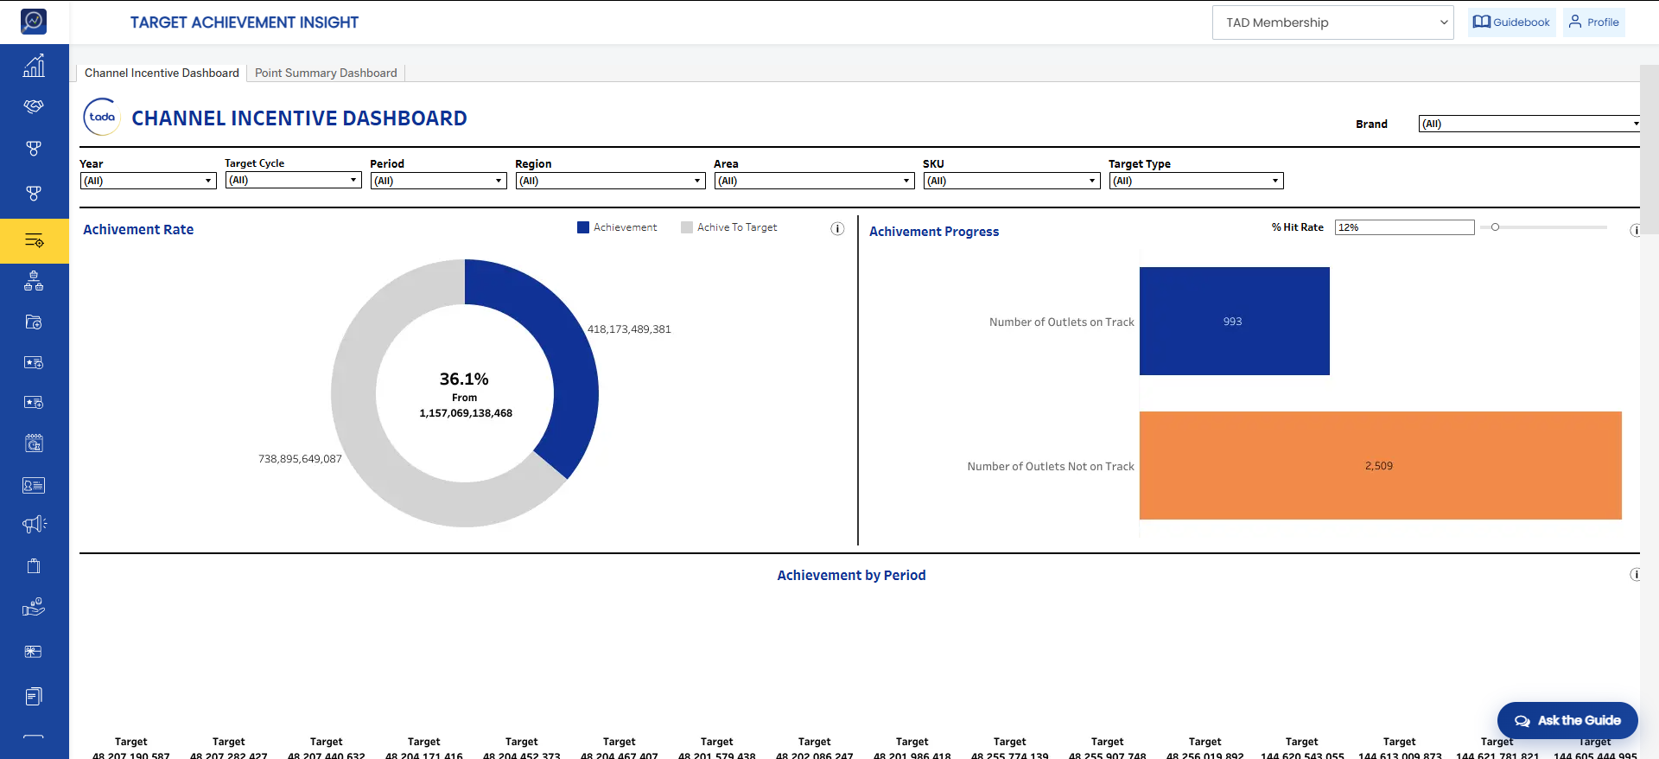Open the megaphone campaign sidebar icon
Viewport: 1659px width, 759px height.
[34, 524]
